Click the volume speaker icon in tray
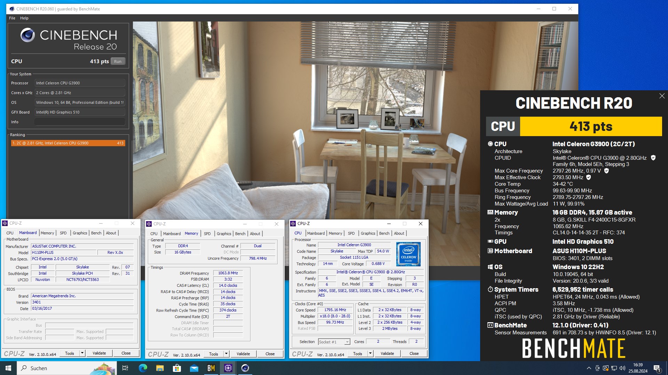 click(622, 368)
